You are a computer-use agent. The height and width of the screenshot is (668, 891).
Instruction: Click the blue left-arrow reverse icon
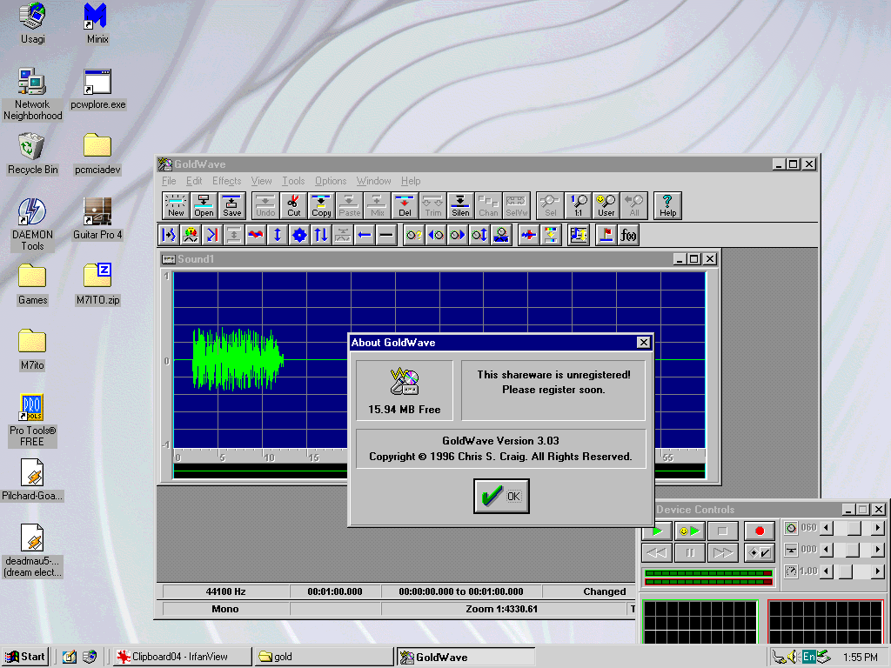pyautogui.click(x=365, y=235)
